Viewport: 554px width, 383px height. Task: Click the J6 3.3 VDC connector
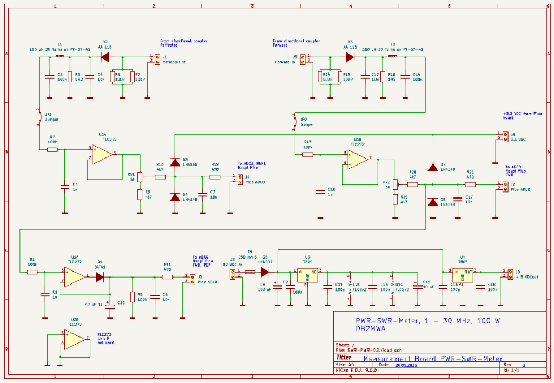click(x=505, y=136)
